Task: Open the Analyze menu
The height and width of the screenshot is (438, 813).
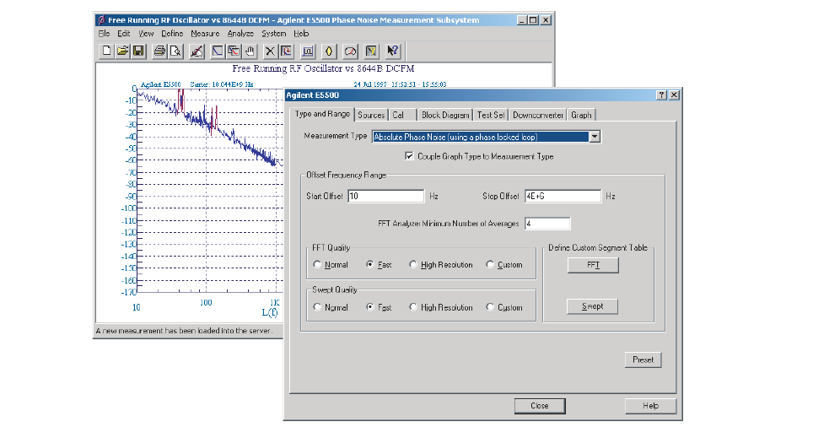Action: [240, 34]
